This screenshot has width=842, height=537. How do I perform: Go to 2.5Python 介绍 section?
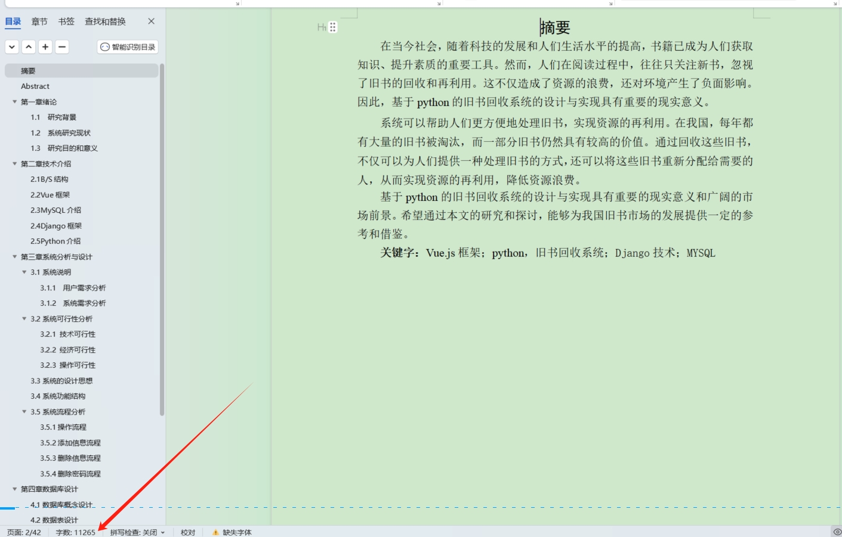pyautogui.click(x=55, y=241)
